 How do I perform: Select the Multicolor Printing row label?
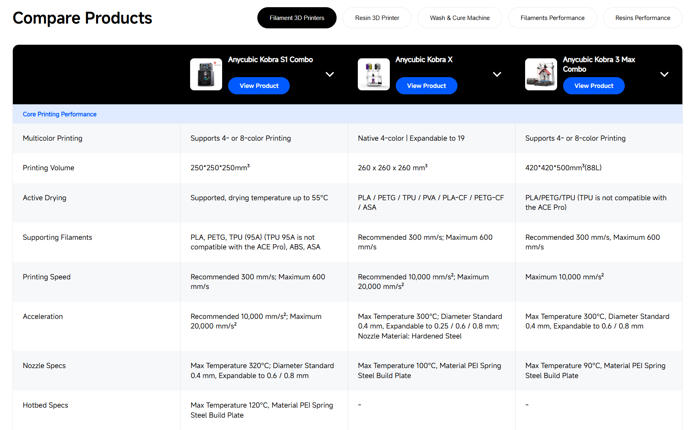(52, 138)
